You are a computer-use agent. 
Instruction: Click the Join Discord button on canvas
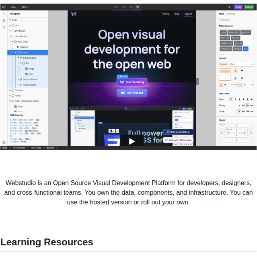tap(132, 93)
